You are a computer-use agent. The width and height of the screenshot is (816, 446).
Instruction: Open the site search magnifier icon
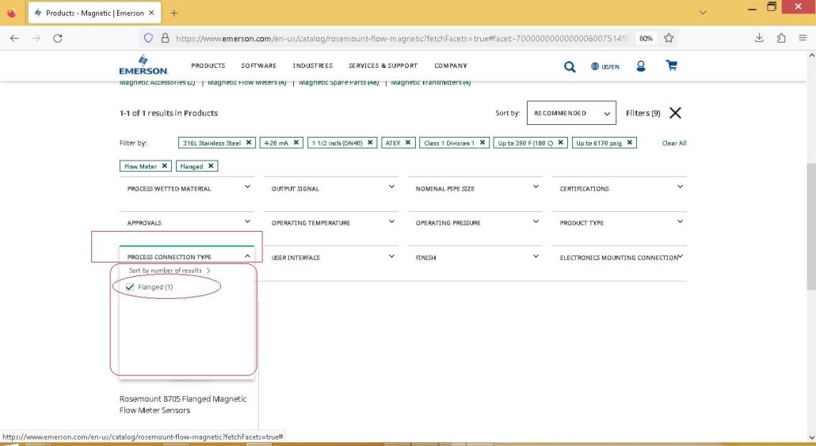pyautogui.click(x=570, y=66)
